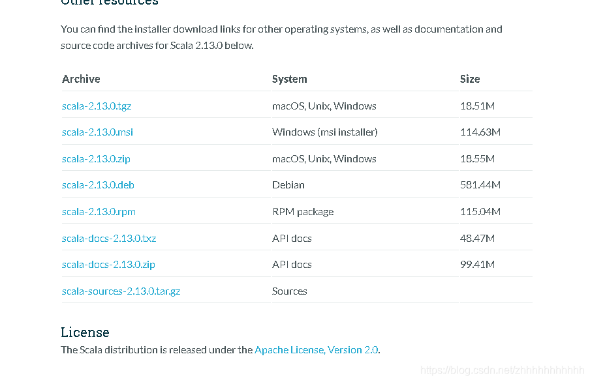Select the scala-2.13.0.deb Debian package link
Image resolution: width=590 pixels, height=382 pixels.
pyautogui.click(x=98, y=185)
